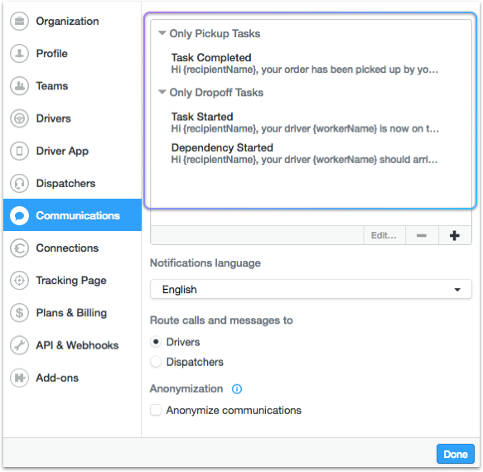Collapse the Only Dropoff Tasks group
483x472 pixels.
(x=162, y=92)
